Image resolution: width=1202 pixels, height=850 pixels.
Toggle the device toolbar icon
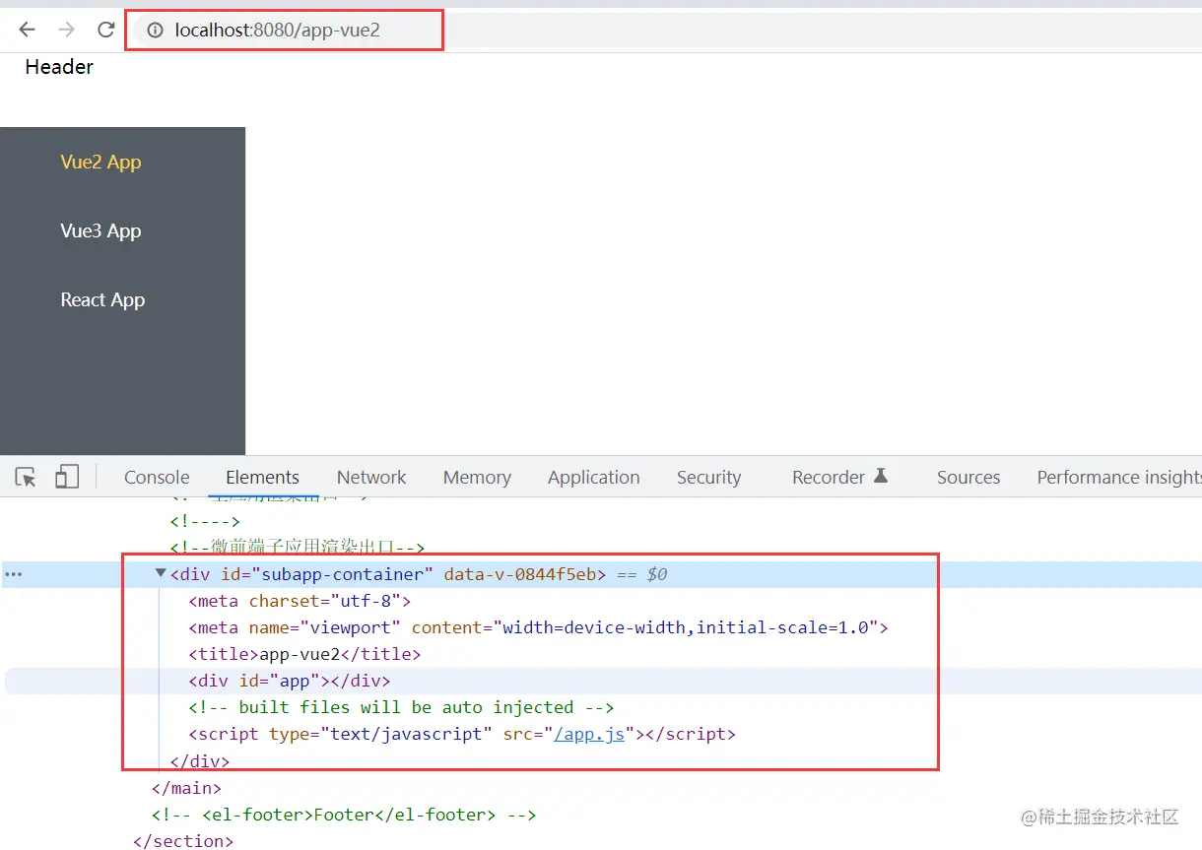(x=66, y=478)
